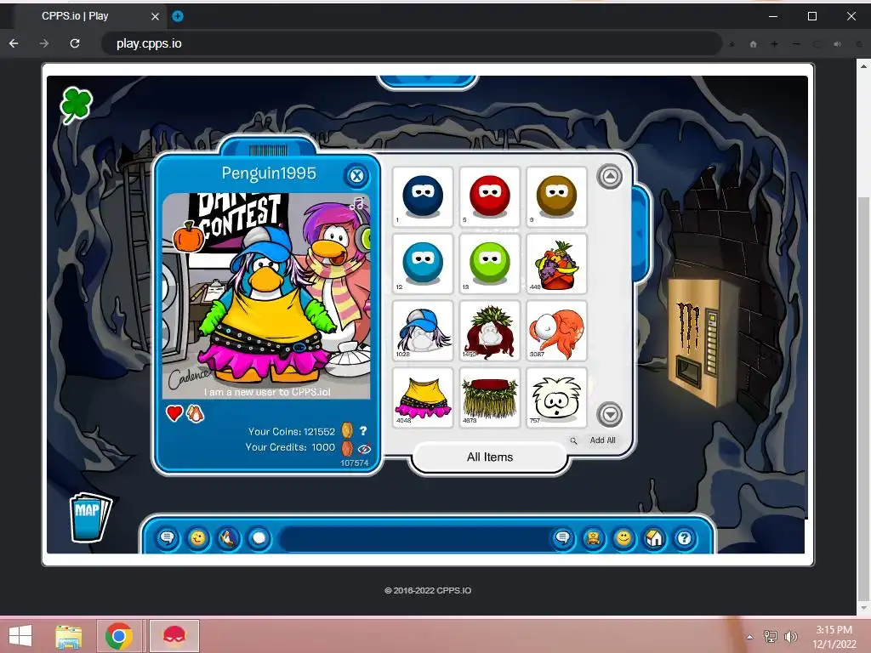Image resolution: width=871 pixels, height=653 pixels.
Task: Click the barcode tab above the player card
Action: tap(268, 148)
